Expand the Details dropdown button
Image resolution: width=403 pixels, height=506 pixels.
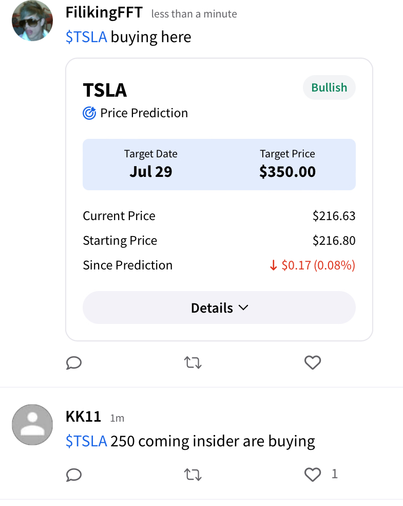(x=219, y=308)
